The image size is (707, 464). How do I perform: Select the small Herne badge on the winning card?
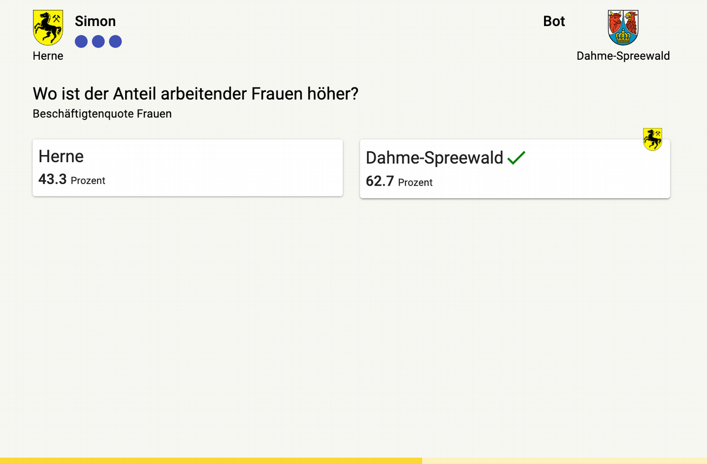(653, 140)
